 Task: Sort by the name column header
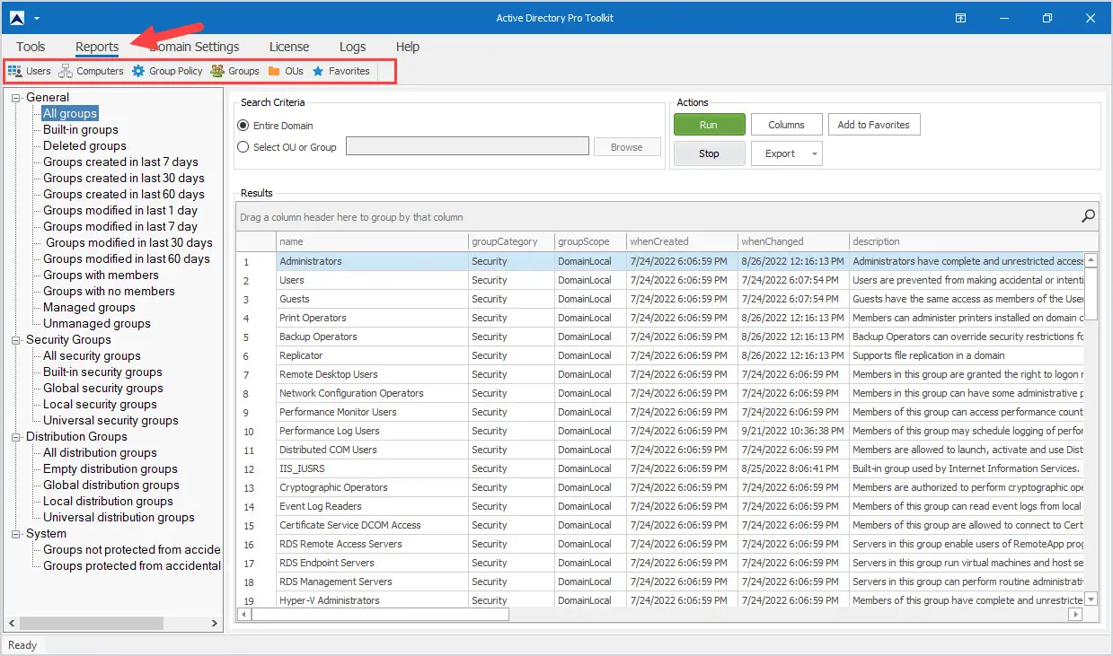(372, 241)
